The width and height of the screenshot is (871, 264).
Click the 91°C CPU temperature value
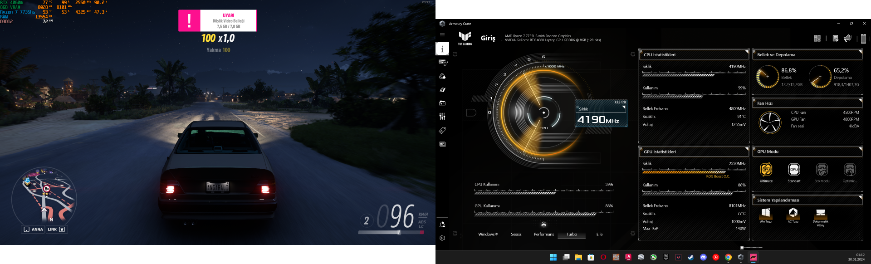[741, 117]
